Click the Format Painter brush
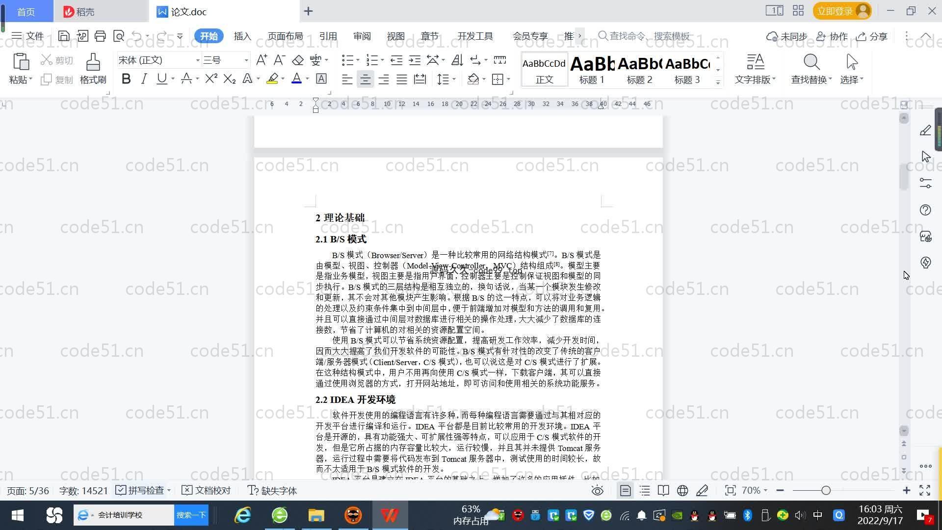Screen dimensions: 942x530 [x=93, y=69]
